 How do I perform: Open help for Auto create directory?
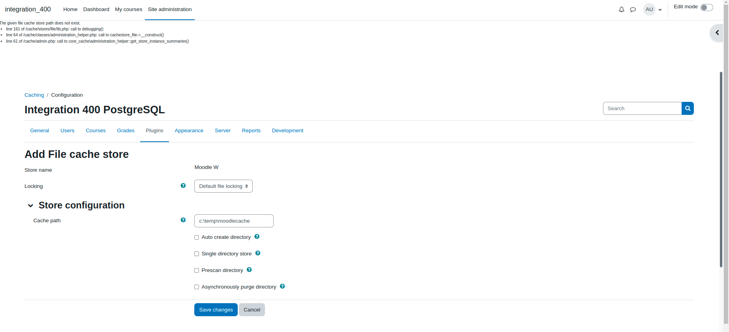pyautogui.click(x=257, y=236)
